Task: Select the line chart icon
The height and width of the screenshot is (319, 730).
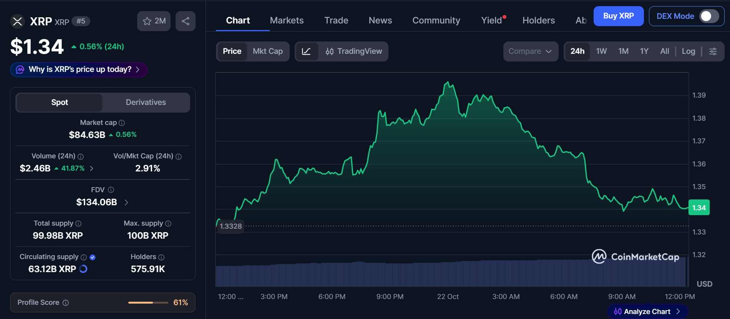Action: click(x=307, y=52)
